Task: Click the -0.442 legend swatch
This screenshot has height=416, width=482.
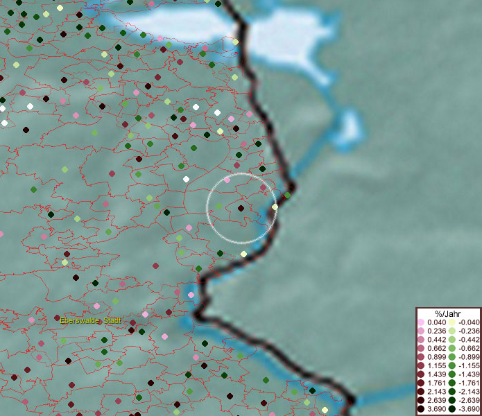Action: click(x=452, y=340)
